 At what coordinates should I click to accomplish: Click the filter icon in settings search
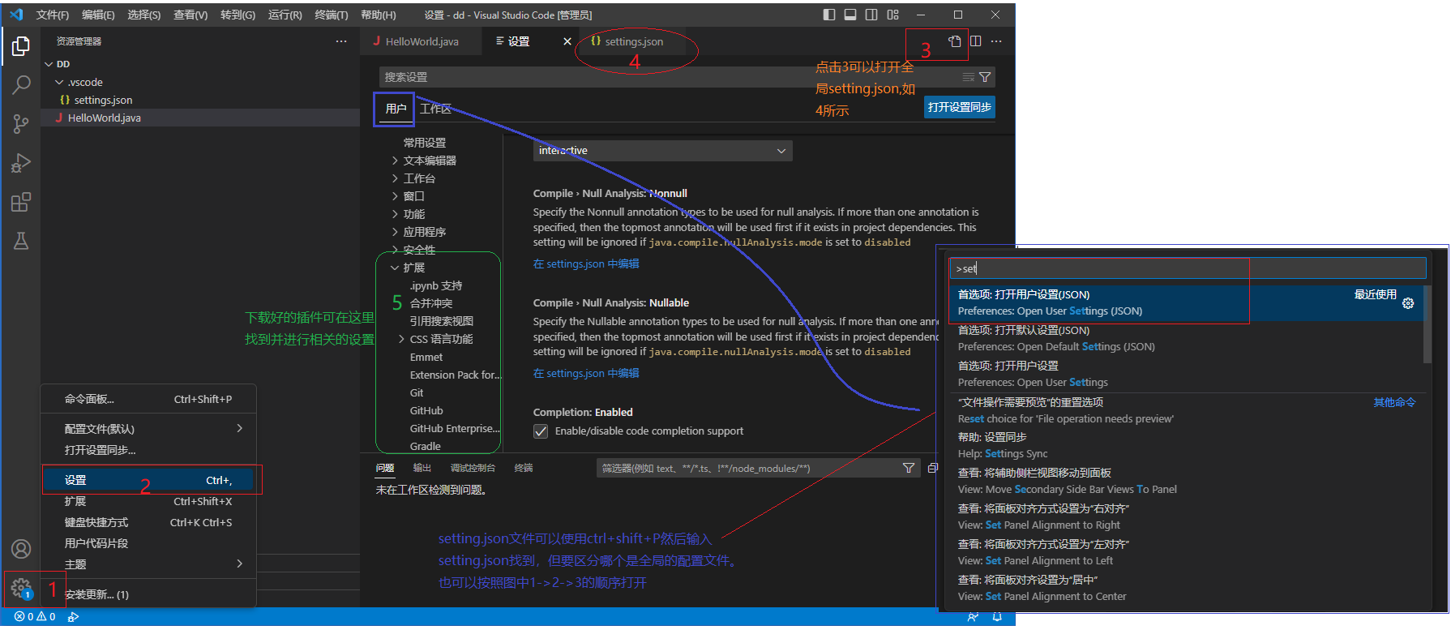pos(985,77)
